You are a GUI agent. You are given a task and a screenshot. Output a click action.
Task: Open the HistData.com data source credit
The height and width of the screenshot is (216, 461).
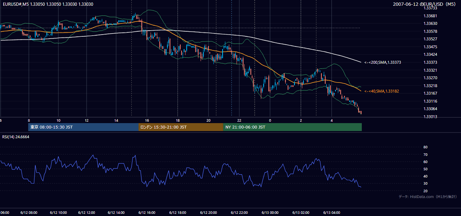(x=428, y=197)
